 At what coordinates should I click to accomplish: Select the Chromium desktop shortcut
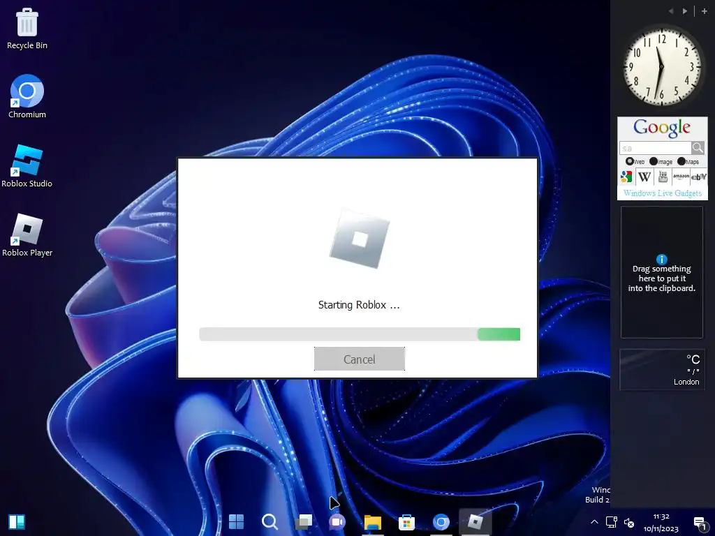pyautogui.click(x=27, y=96)
